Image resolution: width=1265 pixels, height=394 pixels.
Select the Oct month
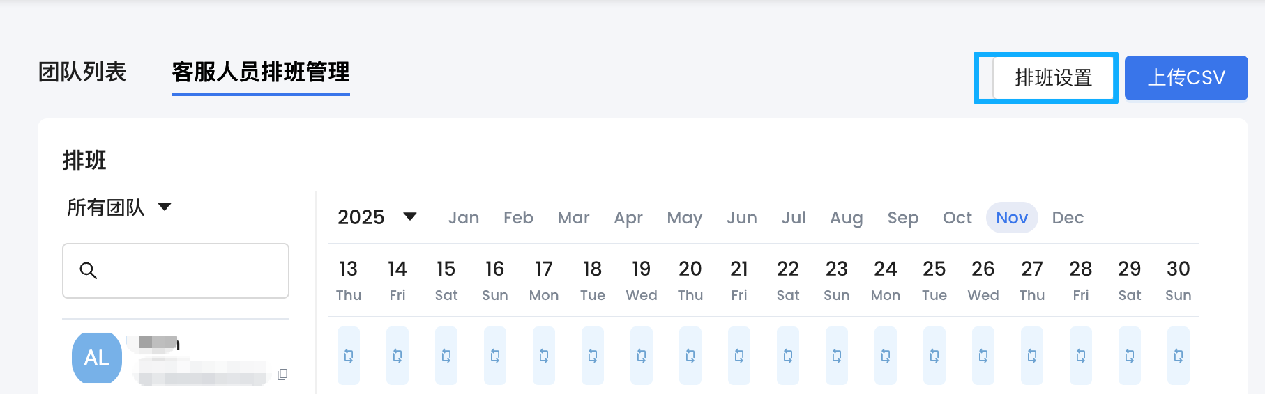[x=957, y=218]
